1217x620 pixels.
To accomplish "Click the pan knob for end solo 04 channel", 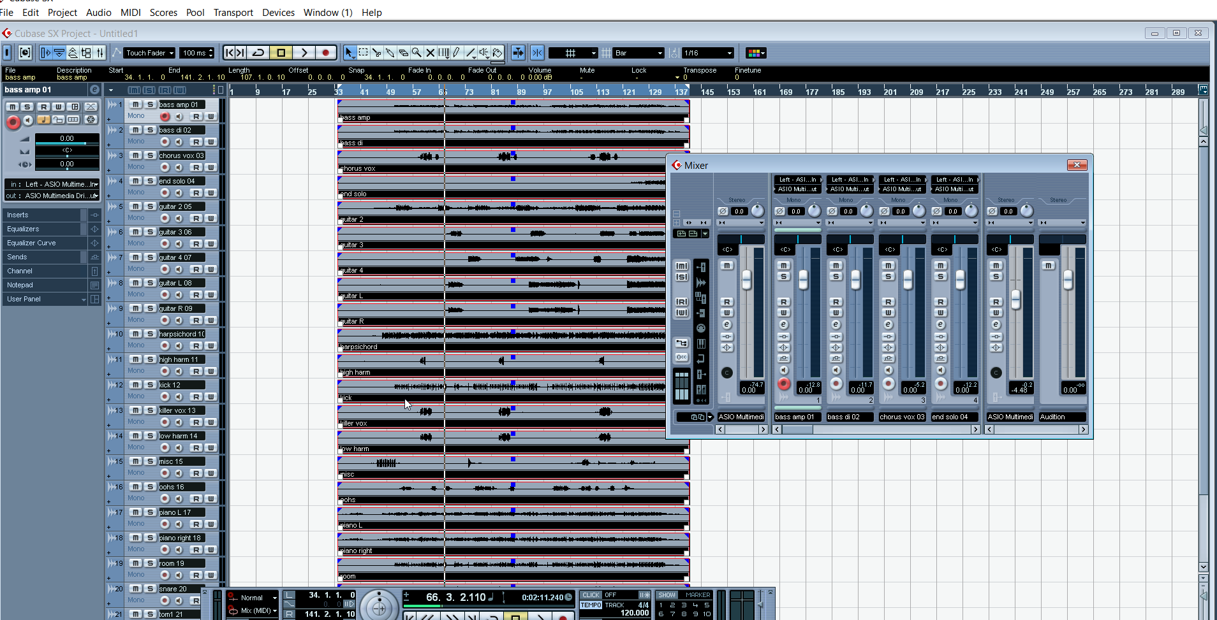I will click(971, 211).
